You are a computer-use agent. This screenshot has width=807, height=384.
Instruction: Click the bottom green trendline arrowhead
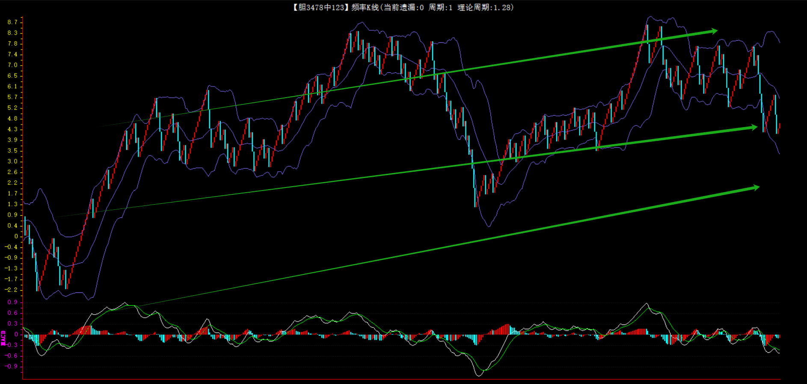coord(755,188)
